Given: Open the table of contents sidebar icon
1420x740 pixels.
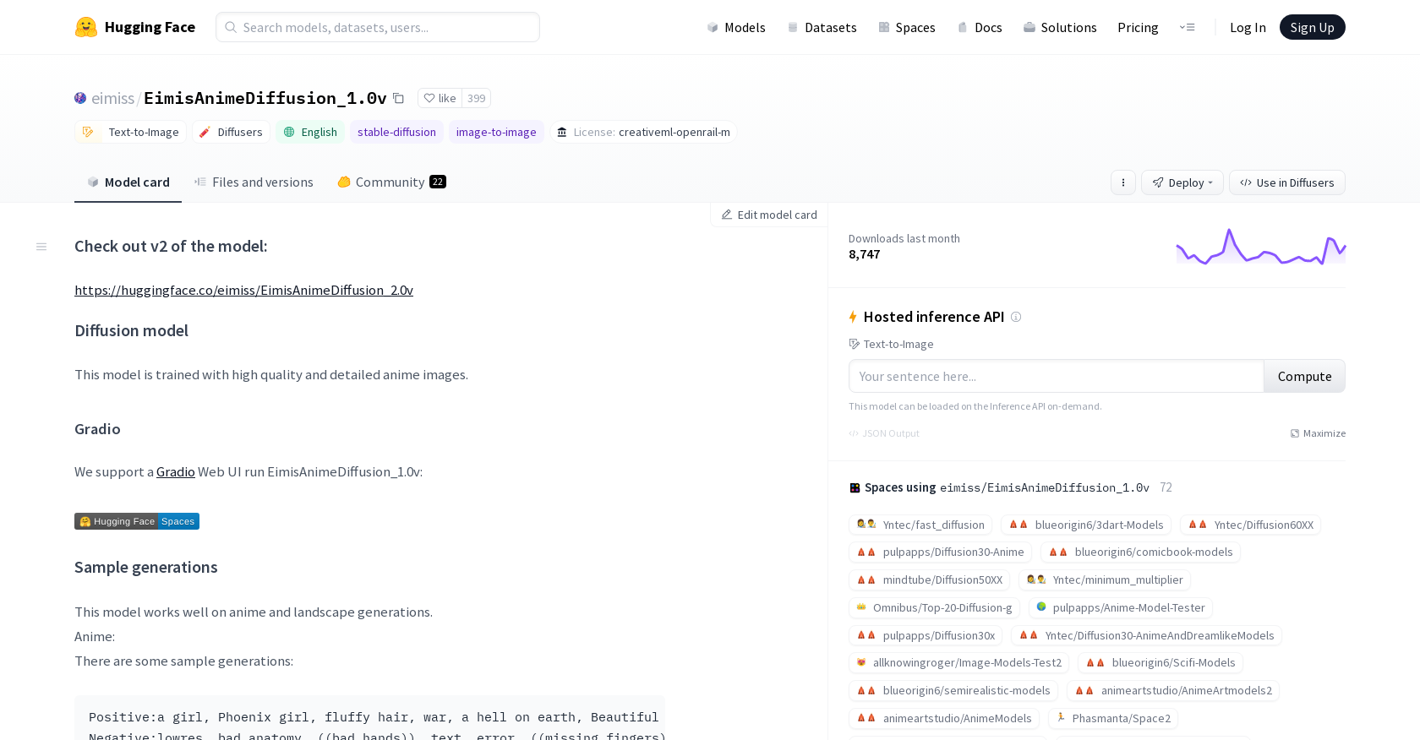Looking at the screenshot, I should click(x=41, y=247).
